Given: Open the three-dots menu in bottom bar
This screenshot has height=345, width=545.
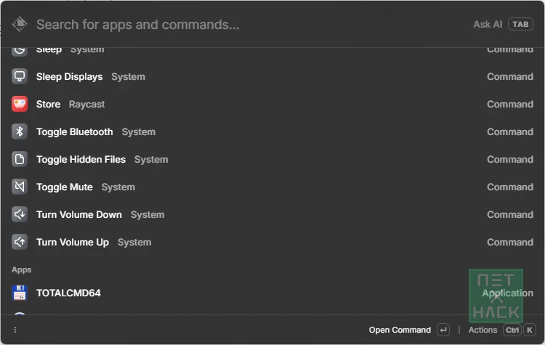Looking at the screenshot, I should coord(15,330).
